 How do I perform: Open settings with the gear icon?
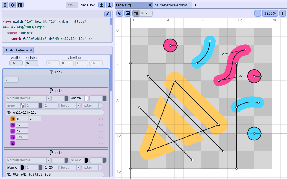click(x=13, y=5)
